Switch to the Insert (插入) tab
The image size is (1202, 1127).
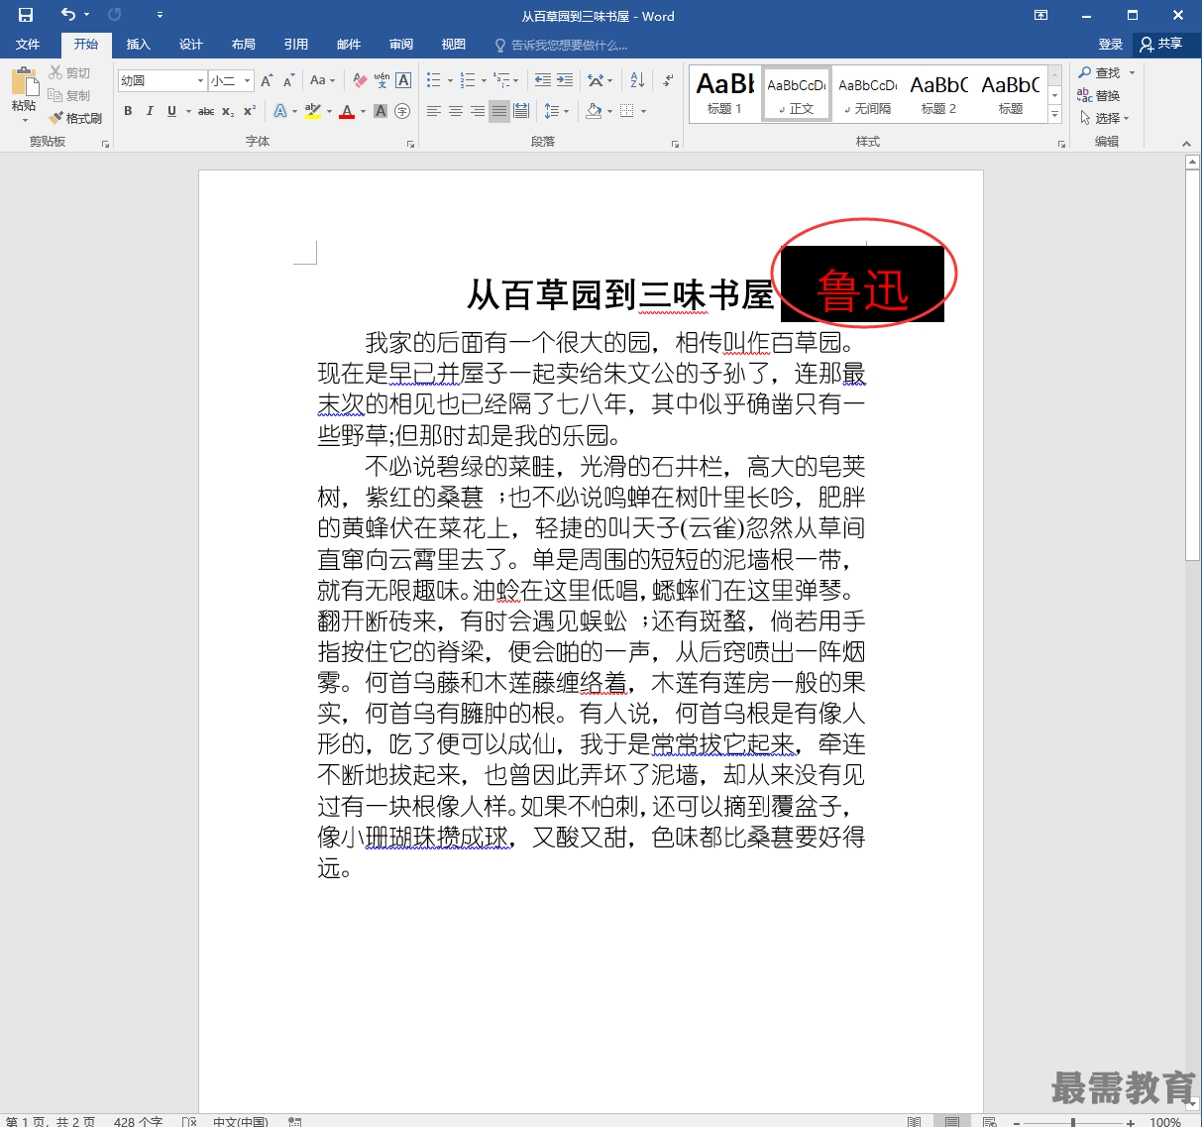[139, 44]
